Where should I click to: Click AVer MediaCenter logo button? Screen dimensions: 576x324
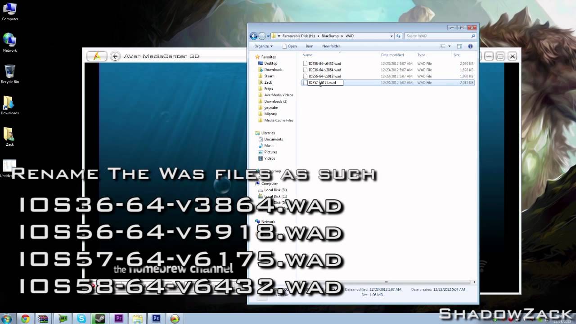97,56
